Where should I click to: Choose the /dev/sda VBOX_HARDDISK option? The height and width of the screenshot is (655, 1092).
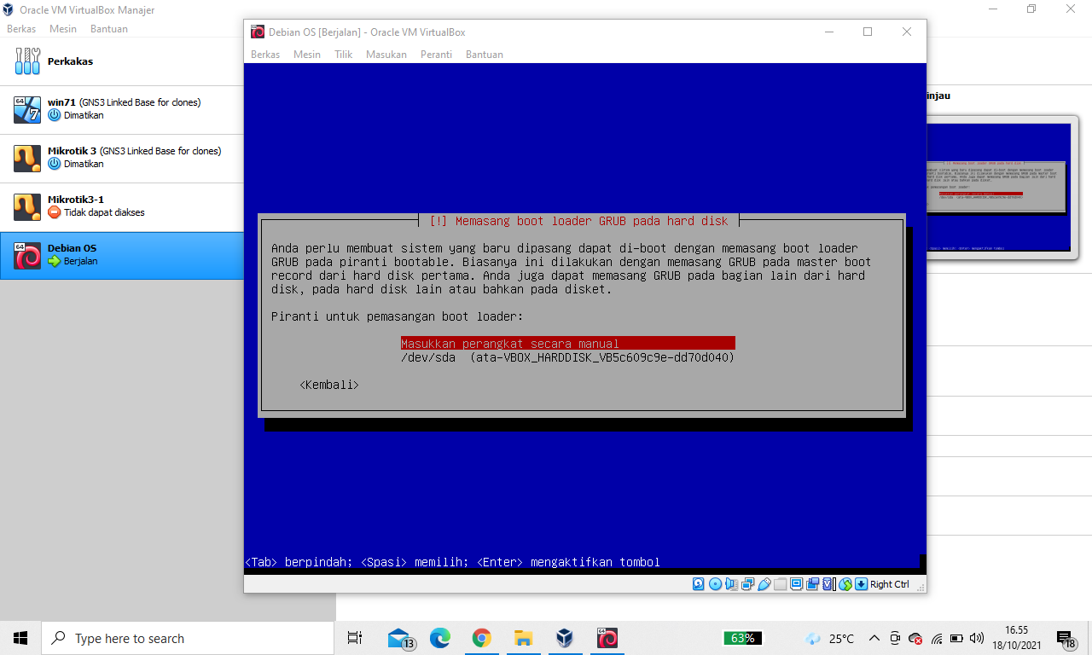pyautogui.click(x=568, y=357)
